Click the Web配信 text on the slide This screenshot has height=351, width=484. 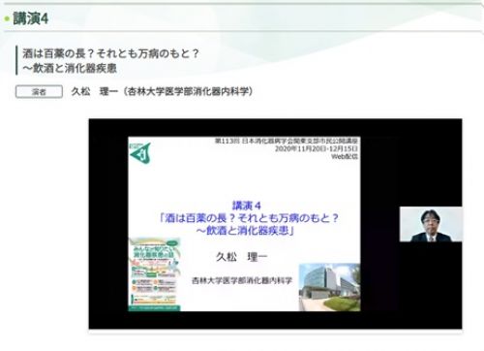pyautogui.click(x=345, y=156)
